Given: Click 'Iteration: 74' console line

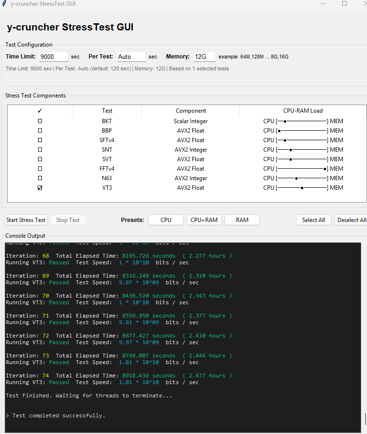Looking at the screenshot, I should tap(119, 376).
